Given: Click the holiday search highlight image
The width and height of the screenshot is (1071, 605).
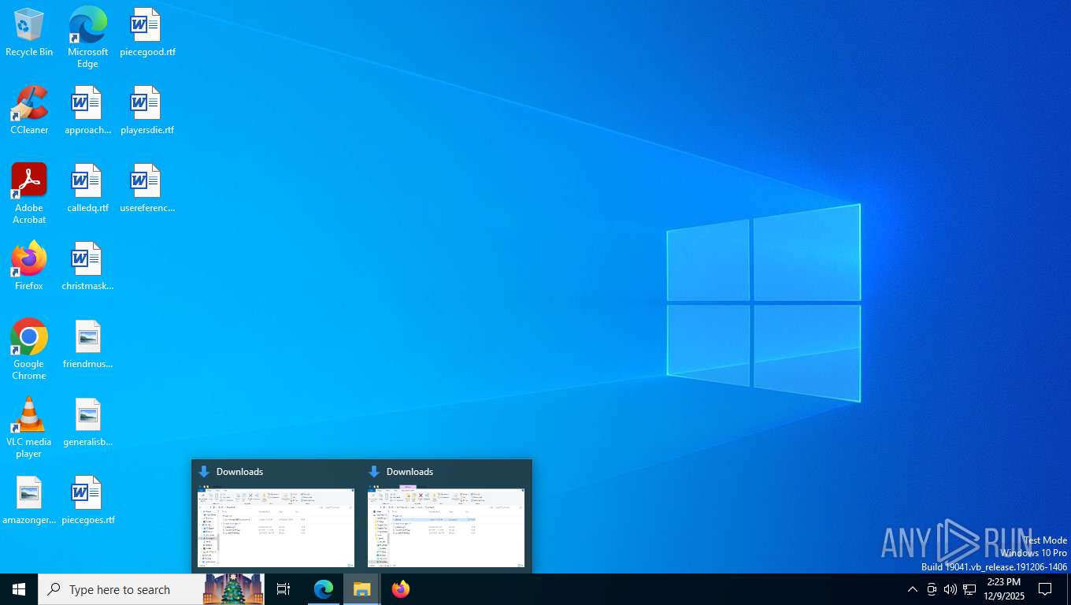Looking at the screenshot, I should point(234,589).
